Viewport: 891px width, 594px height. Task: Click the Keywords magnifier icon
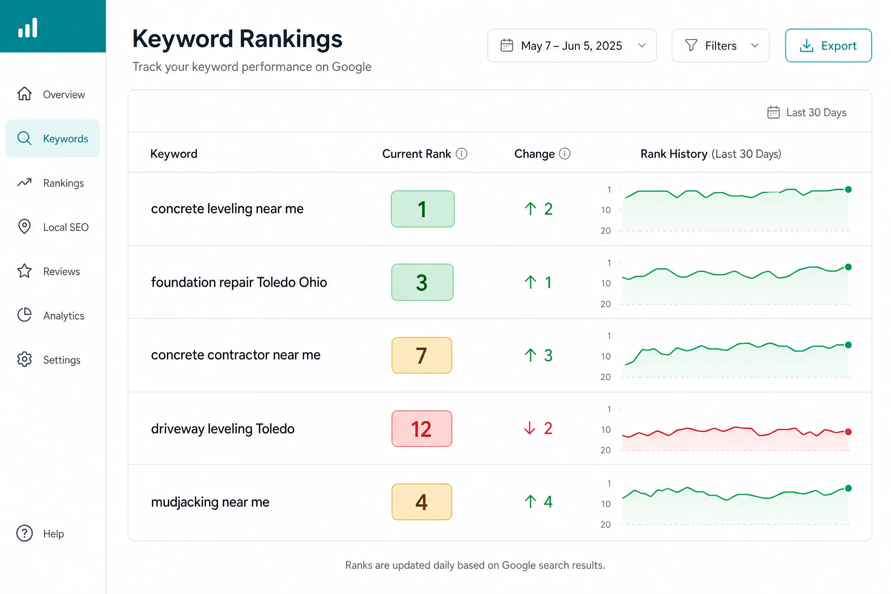(24, 138)
